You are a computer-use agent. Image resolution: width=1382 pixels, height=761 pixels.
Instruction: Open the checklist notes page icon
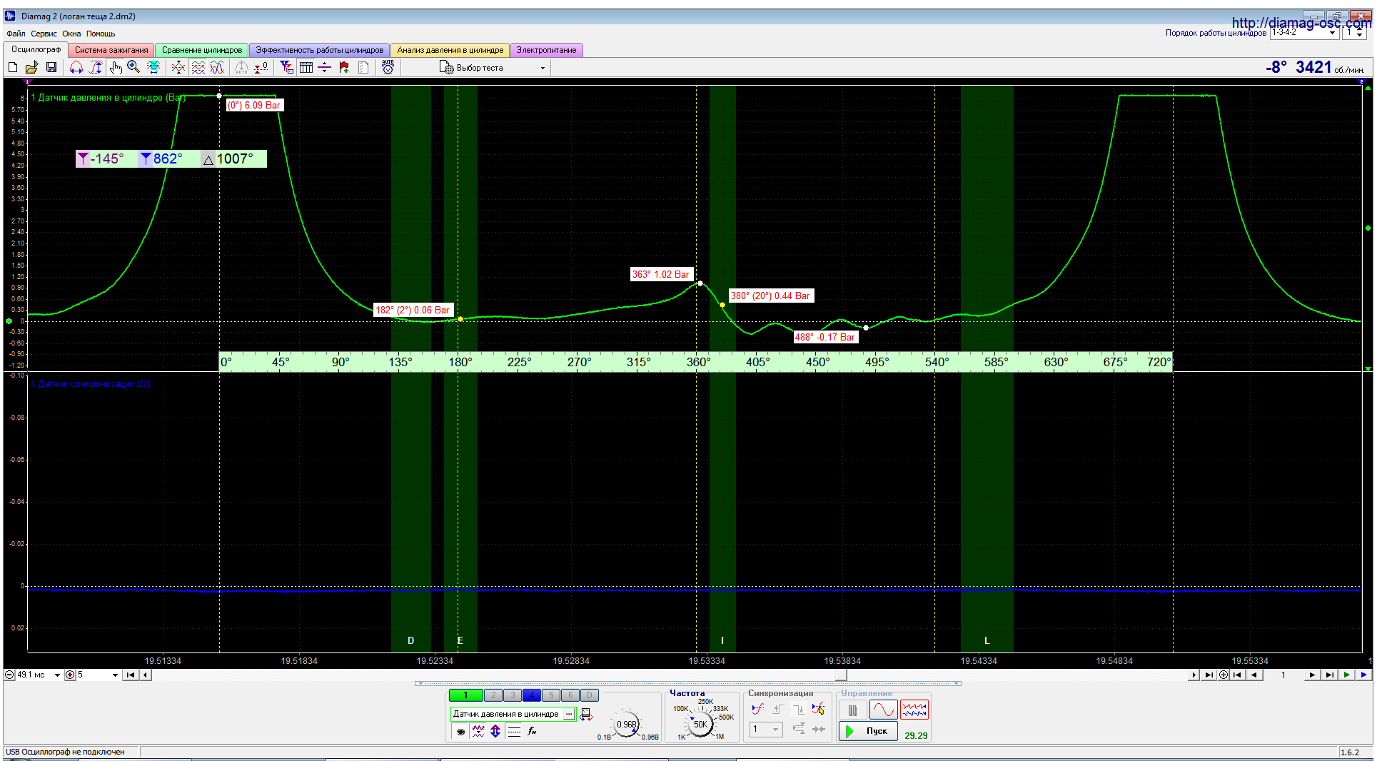tap(363, 67)
